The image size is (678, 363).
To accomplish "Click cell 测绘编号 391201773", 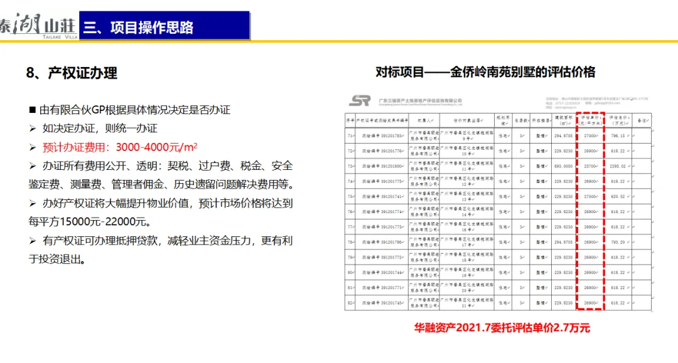I will coord(382,226).
